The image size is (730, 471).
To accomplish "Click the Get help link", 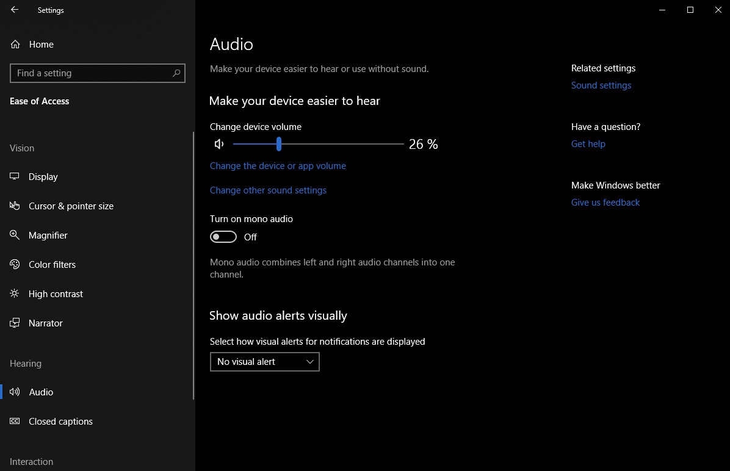I will point(588,144).
